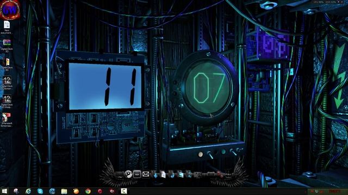The height and width of the screenshot is (195, 348).
Task: Open the Windows Start button
Action: pos(4,191)
